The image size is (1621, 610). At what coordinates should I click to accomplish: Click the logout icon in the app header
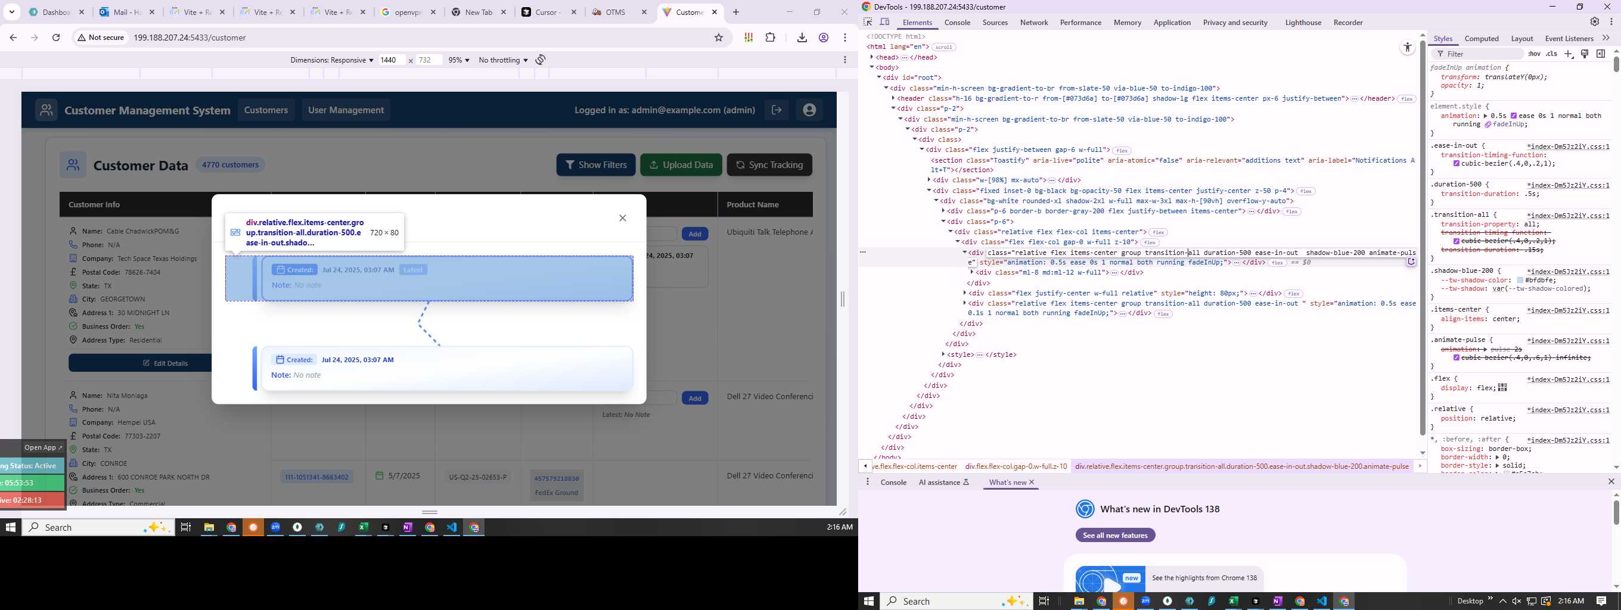pos(777,110)
